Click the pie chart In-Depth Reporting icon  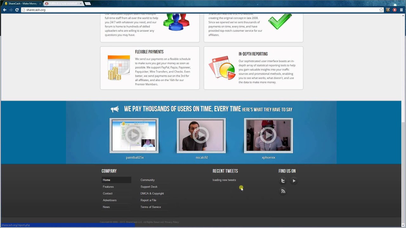click(x=222, y=67)
